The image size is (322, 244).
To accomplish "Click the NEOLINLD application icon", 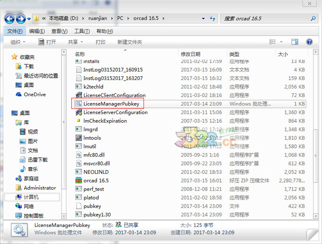I will coord(79,172).
